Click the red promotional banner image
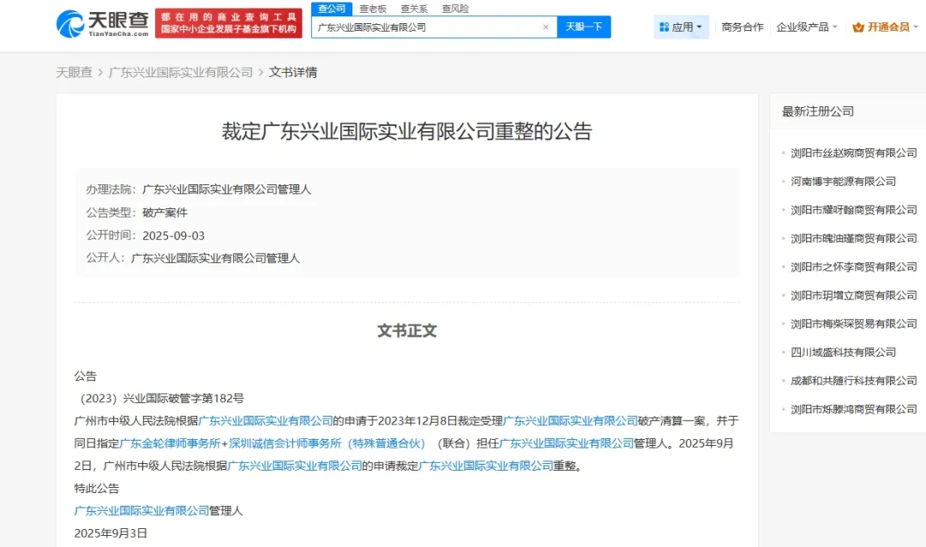The image size is (926, 547). coord(229,23)
